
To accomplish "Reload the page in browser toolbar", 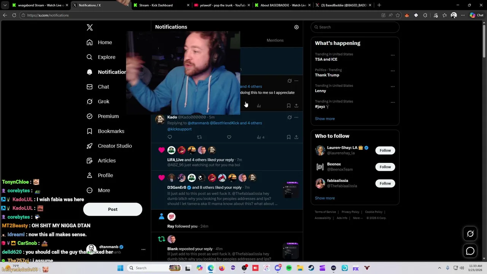I will [14, 15].
